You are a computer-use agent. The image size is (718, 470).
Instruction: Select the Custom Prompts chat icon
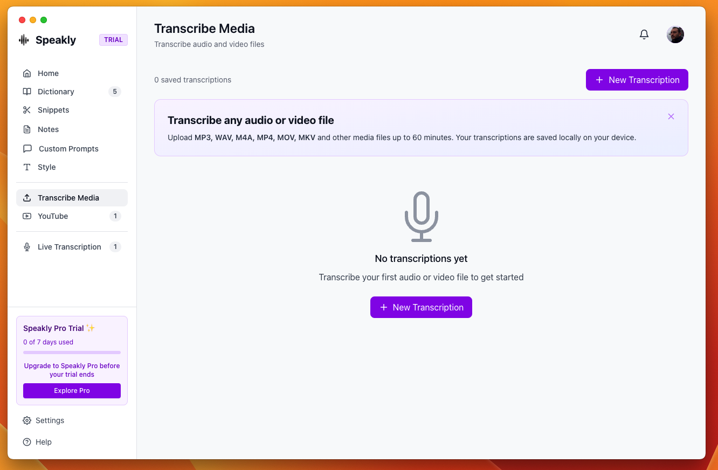tap(27, 149)
